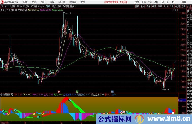This screenshot has width=192, height=124.
Task: Click the MA20: 20.17 value
Action: [x=45, y=10]
